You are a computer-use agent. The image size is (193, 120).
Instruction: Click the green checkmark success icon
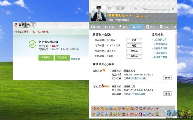[32, 44]
